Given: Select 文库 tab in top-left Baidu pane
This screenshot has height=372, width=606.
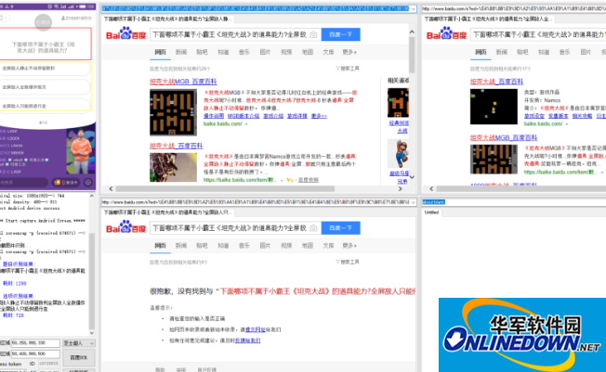Looking at the screenshot, I should pos(328,52).
